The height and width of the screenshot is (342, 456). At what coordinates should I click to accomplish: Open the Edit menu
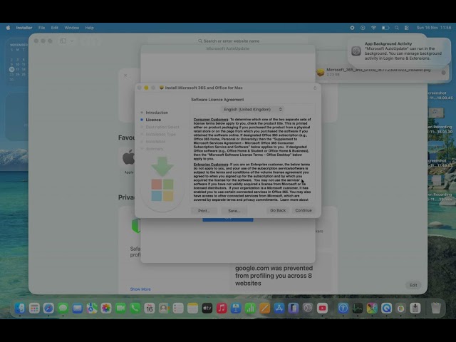[55, 28]
